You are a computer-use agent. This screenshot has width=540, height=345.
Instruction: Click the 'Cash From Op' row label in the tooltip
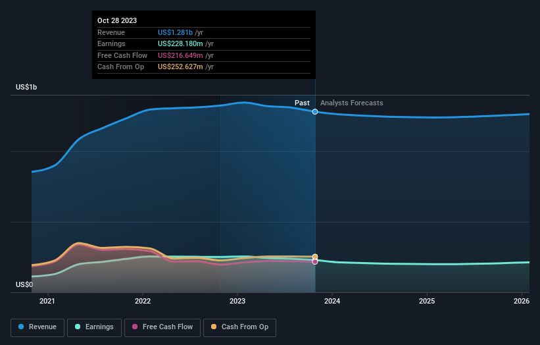pyautogui.click(x=120, y=67)
